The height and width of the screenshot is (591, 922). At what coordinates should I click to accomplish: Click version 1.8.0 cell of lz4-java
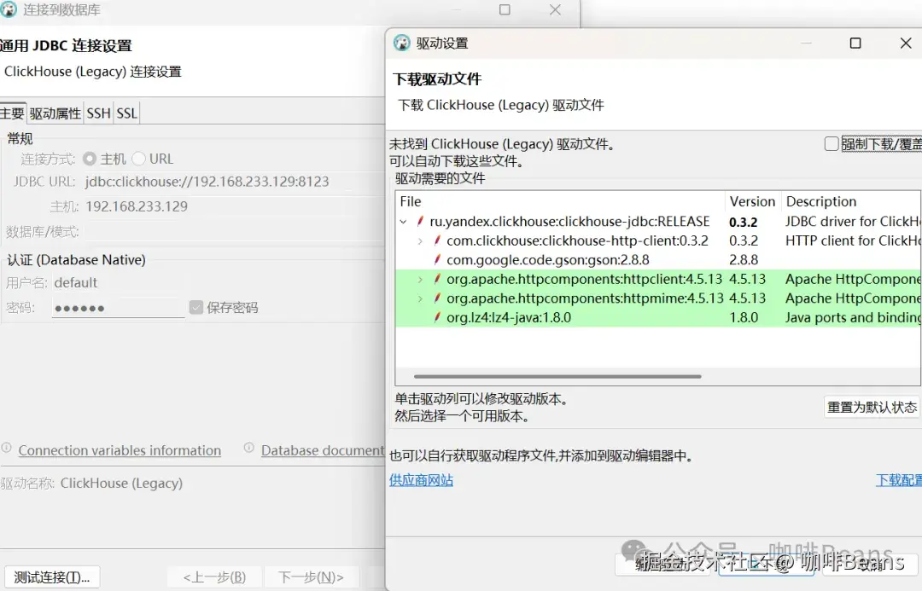click(744, 317)
